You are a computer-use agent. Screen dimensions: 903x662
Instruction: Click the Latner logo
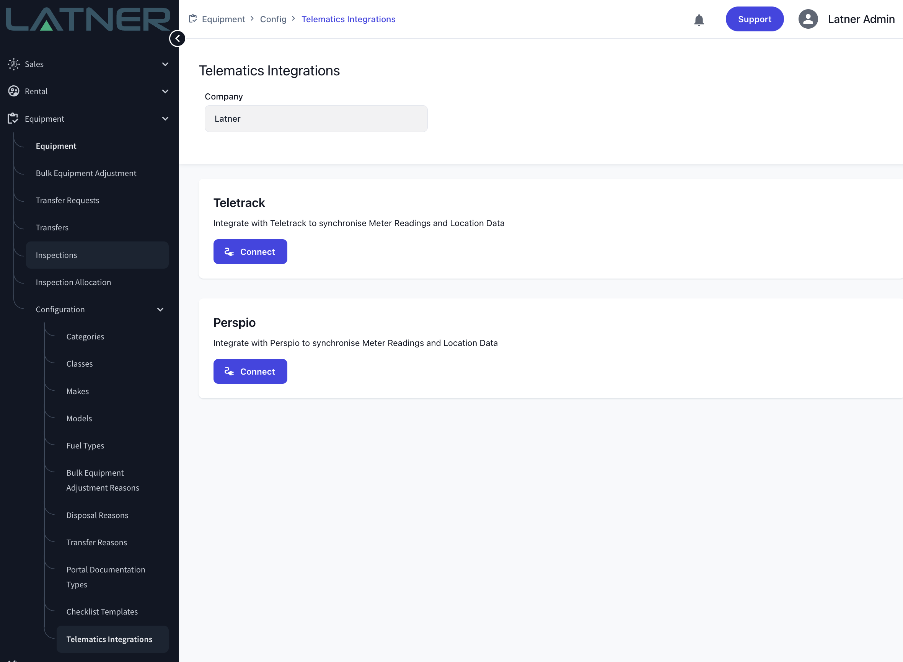click(88, 19)
